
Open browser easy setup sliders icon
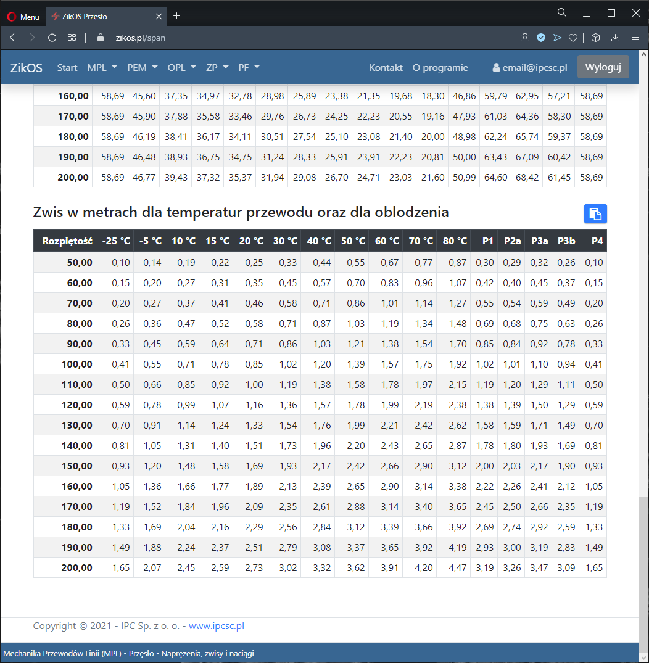pos(635,38)
